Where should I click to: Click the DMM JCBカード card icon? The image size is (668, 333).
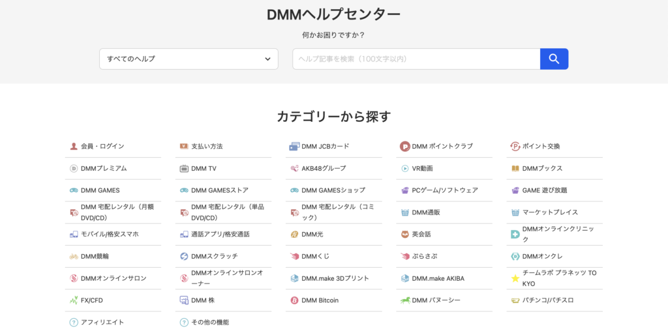[294, 147]
